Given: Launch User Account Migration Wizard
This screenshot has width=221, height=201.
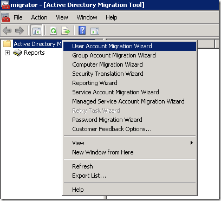Looking at the screenshot, I should [129, 46].
